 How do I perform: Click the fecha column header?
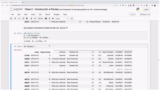[x=37, y=52]
